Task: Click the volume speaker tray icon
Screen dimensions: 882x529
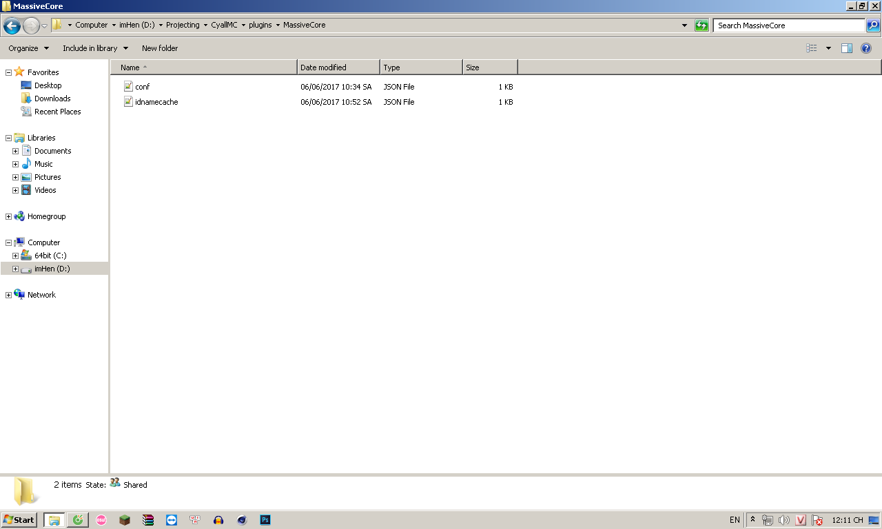Action: pos(784,520)
